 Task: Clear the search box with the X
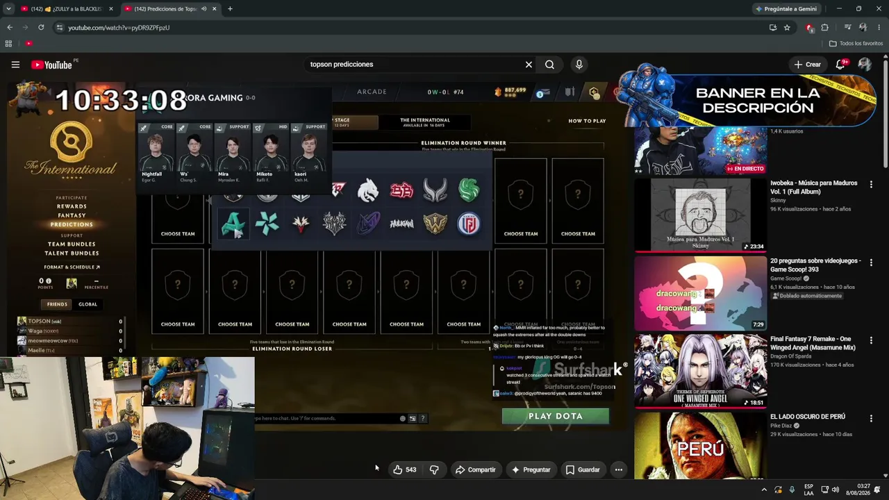(529, 65)
